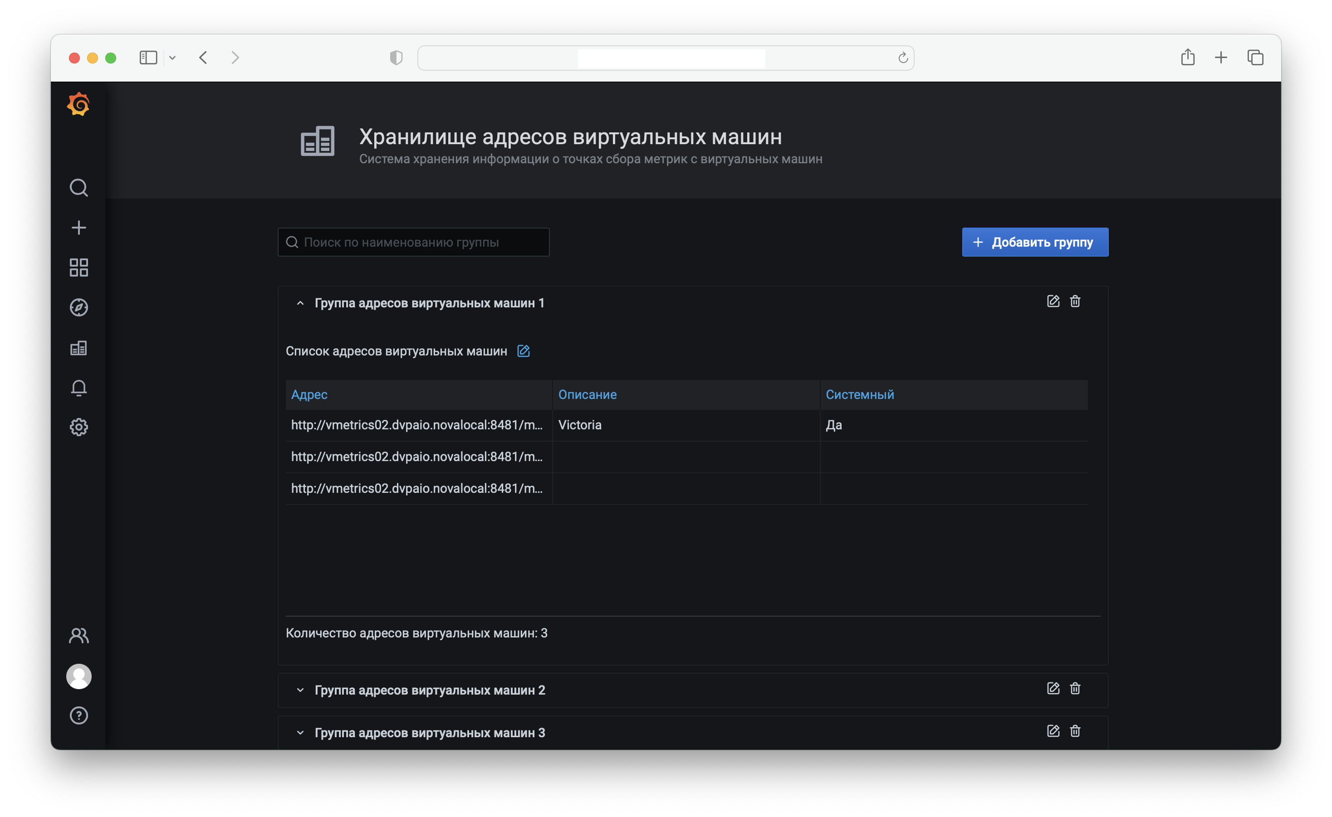Click the Добавить группу button
1332x817 pixels.
[1035, 242]
